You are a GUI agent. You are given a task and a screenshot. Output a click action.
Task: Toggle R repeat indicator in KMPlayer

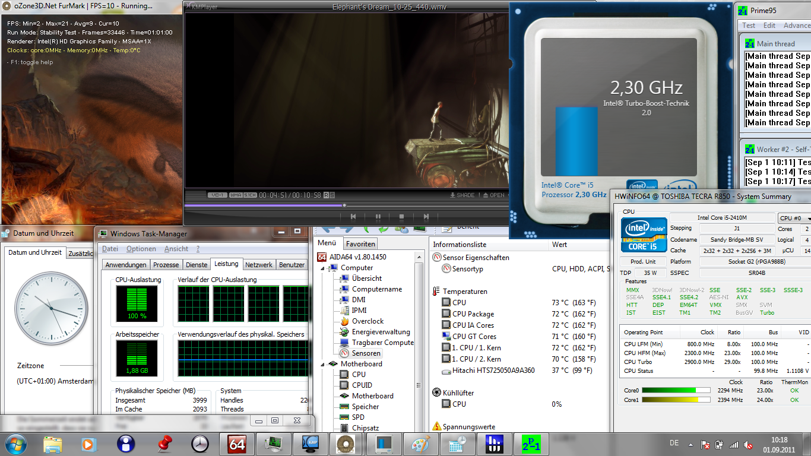(x=327, y=195)
